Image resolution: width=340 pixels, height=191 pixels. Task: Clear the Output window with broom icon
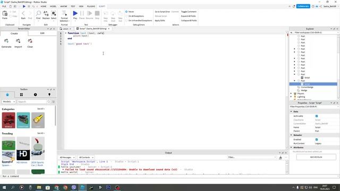[x=280, y=158]
